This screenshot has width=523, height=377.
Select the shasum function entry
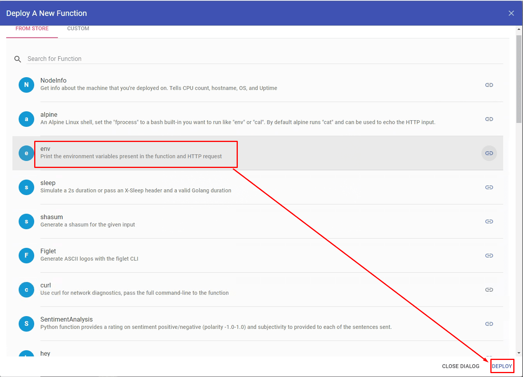pyautogui.click(x=258, y=221)
